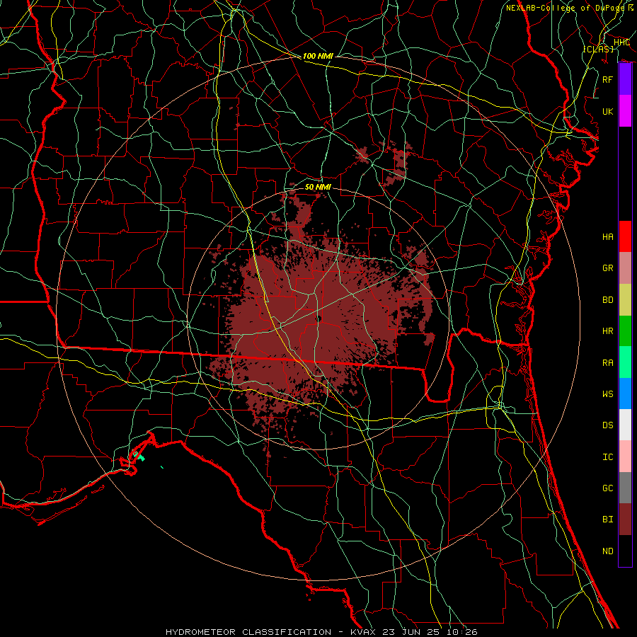Click the GC legend label
637x637 pixels.
608,488
